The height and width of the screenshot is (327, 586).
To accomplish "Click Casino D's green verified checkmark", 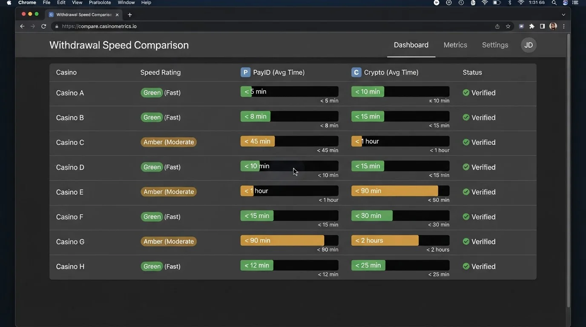I will pyautogui.click(x=466, y=167).
